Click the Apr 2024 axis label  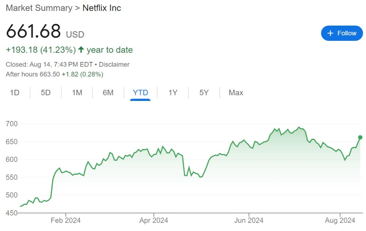(x=154, y=221)
